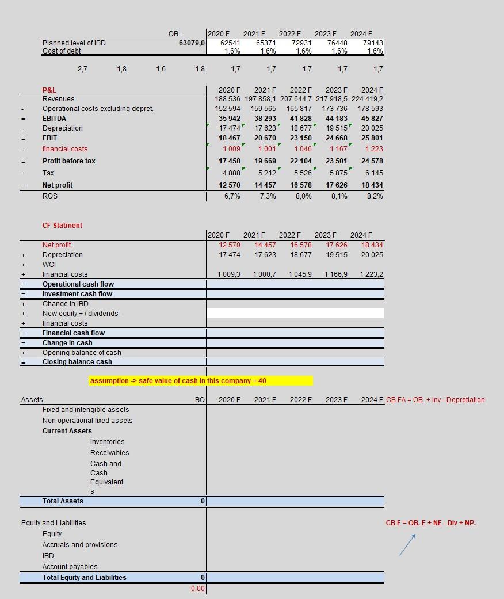The width and height of the screenshot is (504, 599).
Task: Click the Total Assets zero value cell
Action: pos(200,501)
